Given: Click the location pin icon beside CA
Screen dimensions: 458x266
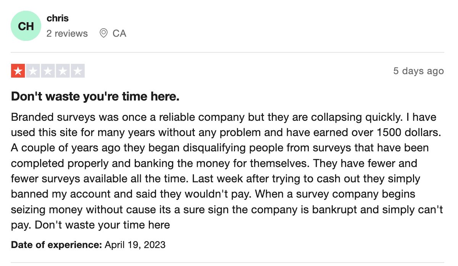Looking at the screenshot, I should pyautogui.click(x=103, y=33).
